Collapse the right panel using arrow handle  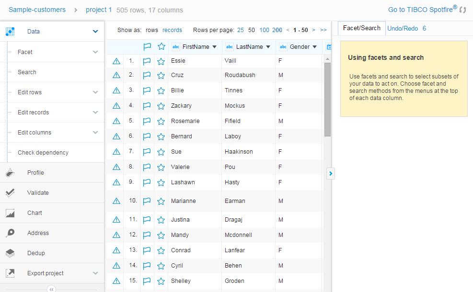coord(331,173)
